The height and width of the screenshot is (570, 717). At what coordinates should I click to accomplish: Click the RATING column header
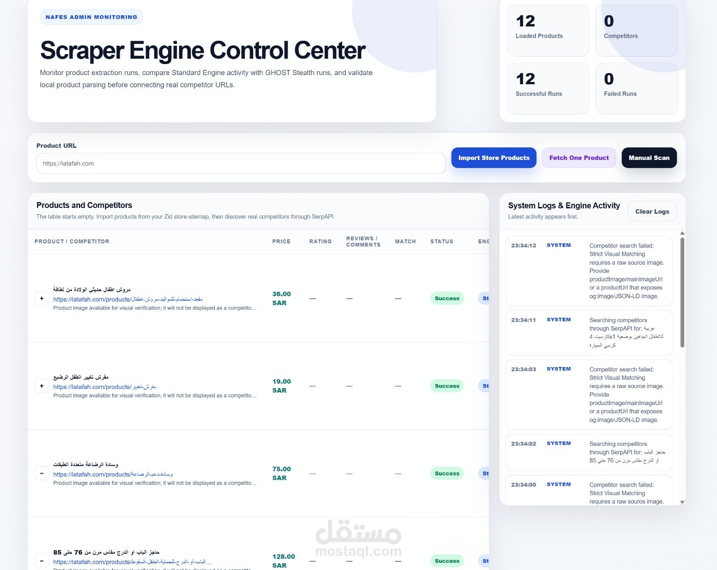click(320, 242)
